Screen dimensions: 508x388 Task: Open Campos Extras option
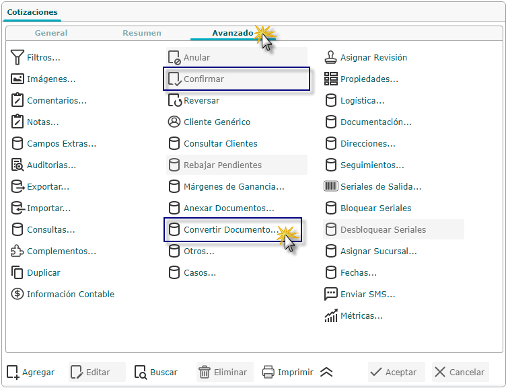[54, 143]
